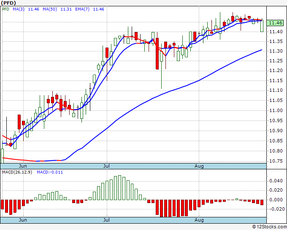
Task: Click Aug on the MACD time axis
Action: coord(199,220)
